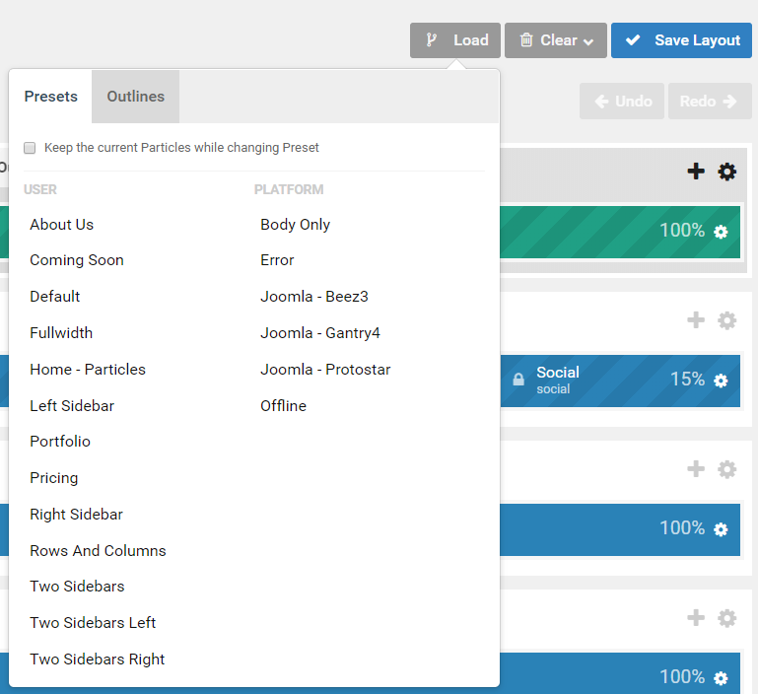Viewport: 758px width, 694px height.
Task: Click the Undo button
Action: click(x=622, y=102)
